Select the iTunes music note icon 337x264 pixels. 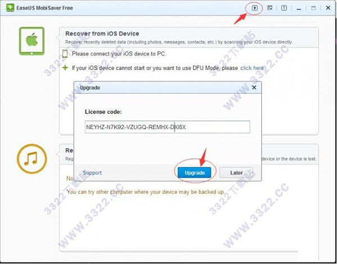tap(32, 159)
